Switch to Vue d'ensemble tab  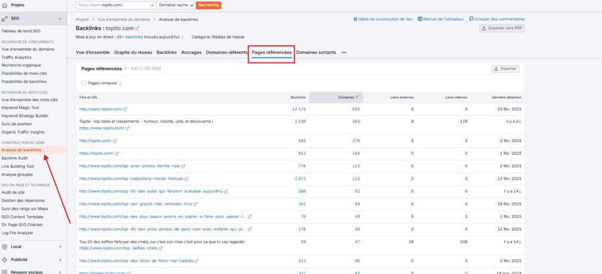[92, 52]
